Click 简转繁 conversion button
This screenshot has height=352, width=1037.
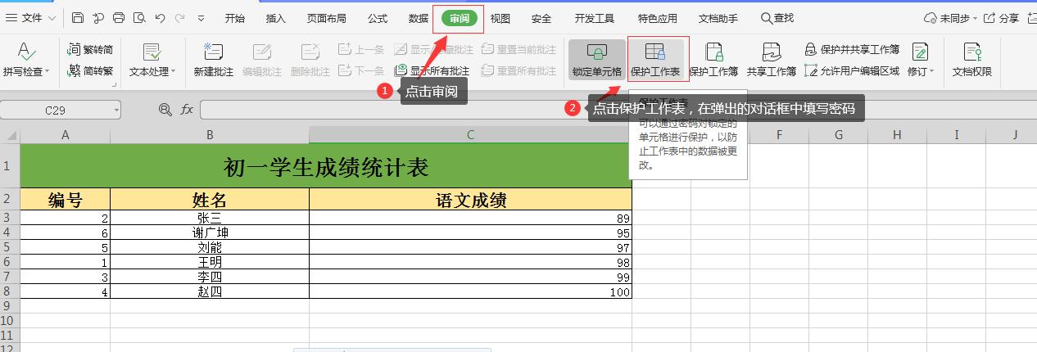coord(91,71)
